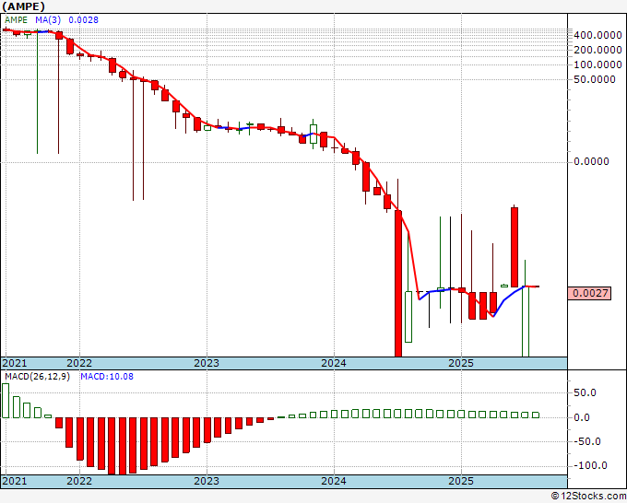
Task: Click 2024 on the MACD timeline
Action: [334, 481]
